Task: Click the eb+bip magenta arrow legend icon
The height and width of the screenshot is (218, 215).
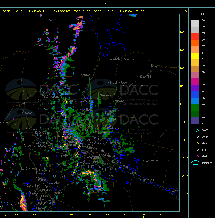Action: pyautogui.click(x=195, y=156)
